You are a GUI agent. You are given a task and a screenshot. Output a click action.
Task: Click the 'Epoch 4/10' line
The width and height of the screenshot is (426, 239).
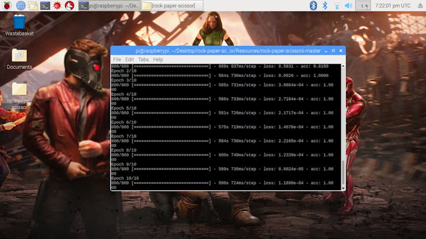click(124, 94)
